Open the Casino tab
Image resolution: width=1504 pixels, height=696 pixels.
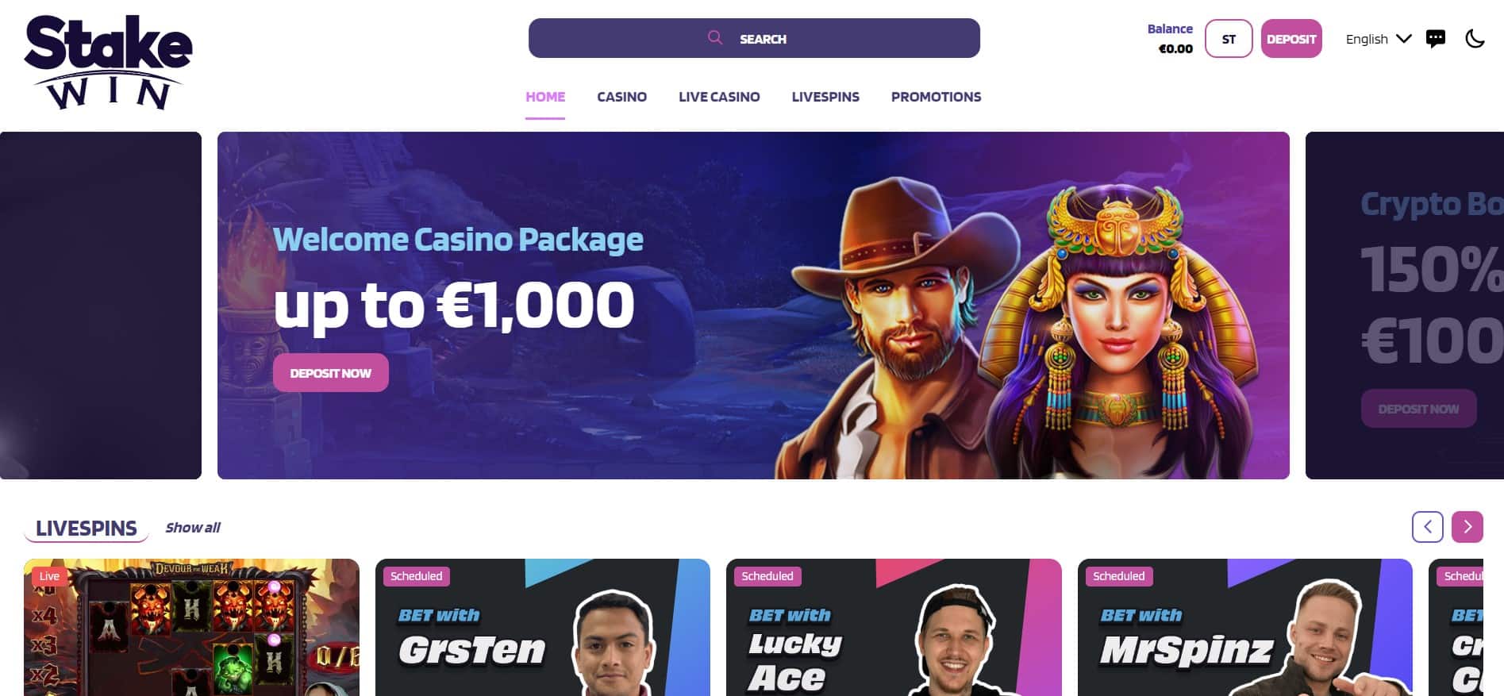[621, 97]
